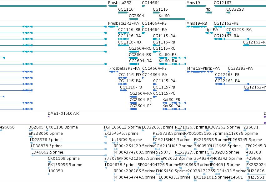Select the Prosbeta2R2 gene label
The image size is (266, 182).
(120, 3)
